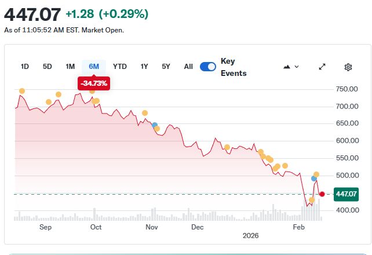Click the blue event marker in February
372x255 pixels.
314,178
